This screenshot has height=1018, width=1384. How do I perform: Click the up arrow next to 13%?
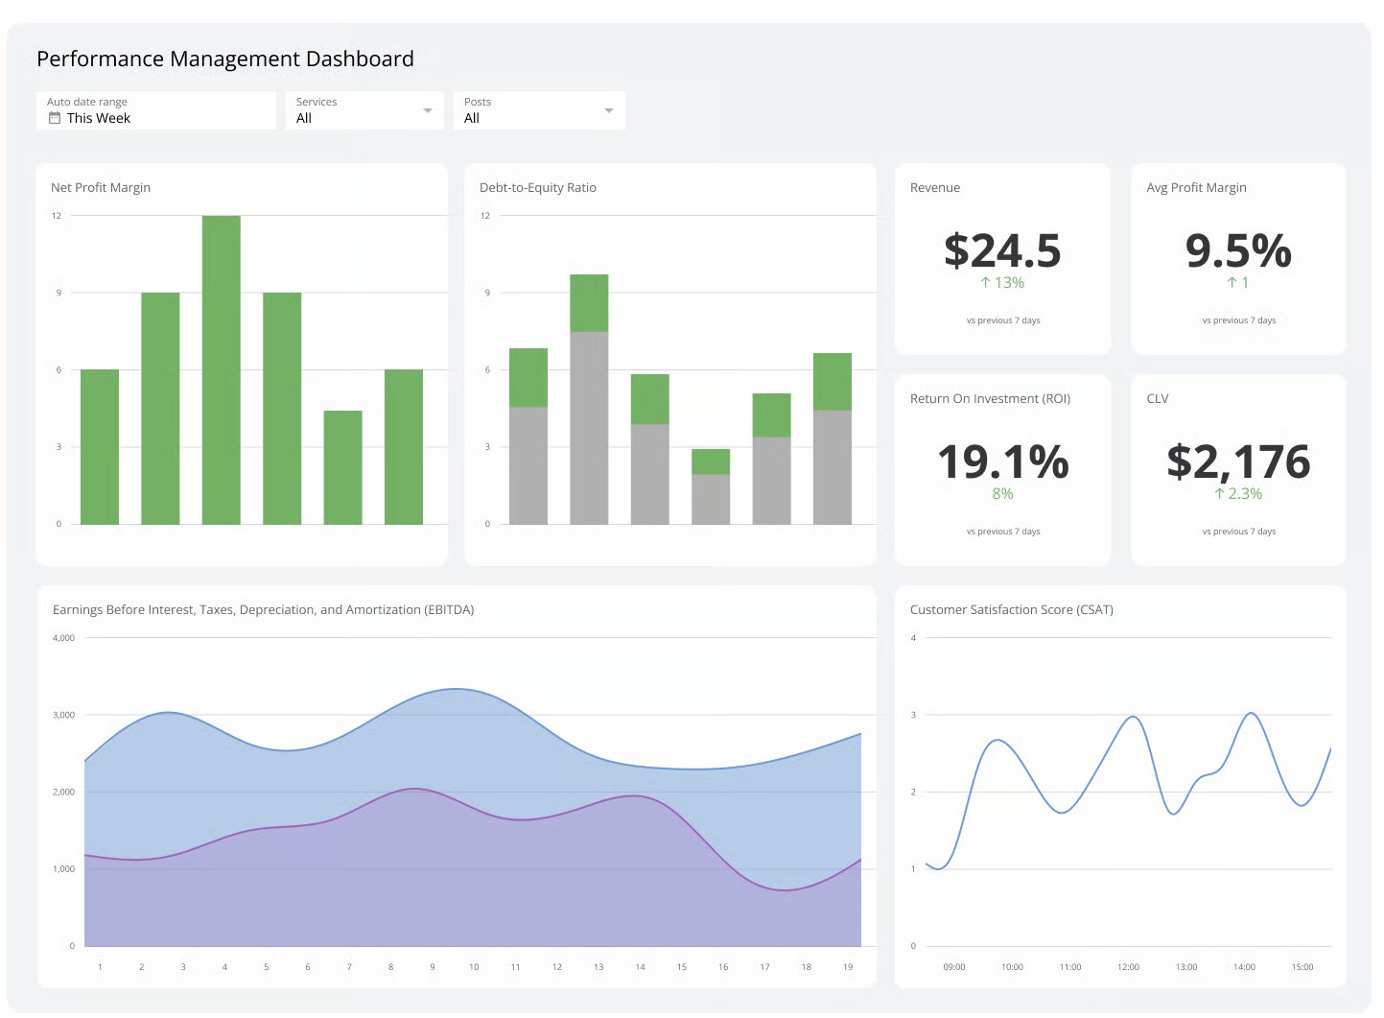tap(985, 282)
